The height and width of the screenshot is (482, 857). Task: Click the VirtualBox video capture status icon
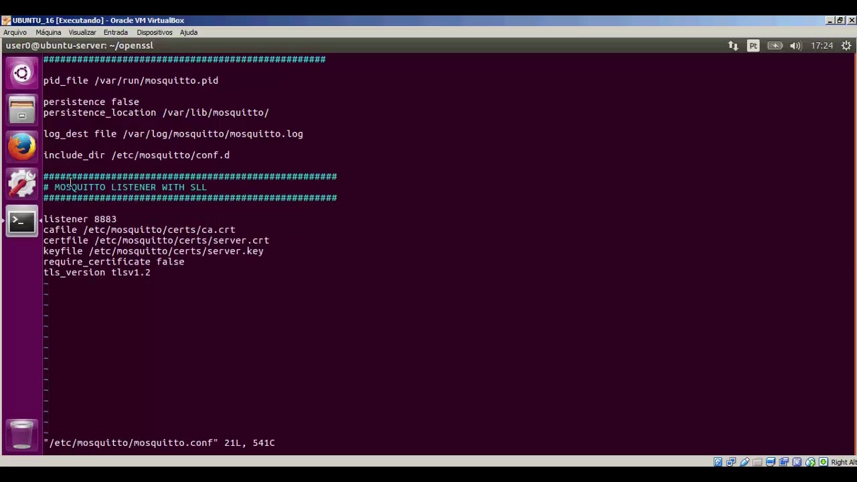coord(784,462)
